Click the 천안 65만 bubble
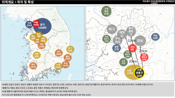The height and width of the screenshot is (98, 175). (39, 35)
